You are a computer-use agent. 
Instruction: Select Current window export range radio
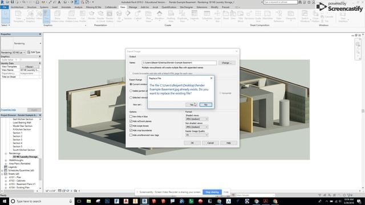(x=131, y=84)
